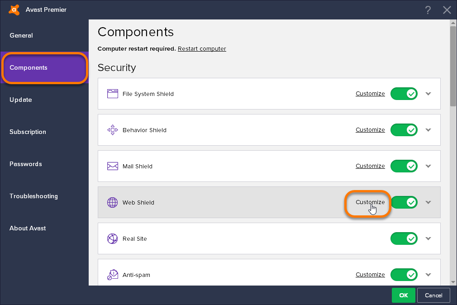The width and height of the screenshot is (457, 305).
Task: Click the Cancel button
Action: tap(433, 295)
